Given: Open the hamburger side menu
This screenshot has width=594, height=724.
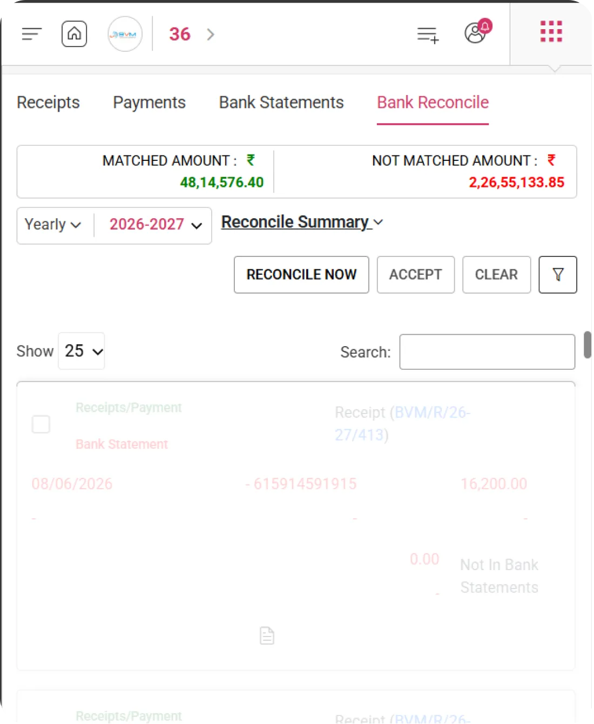Looking at the screenshot, I should (x=32, y=35).
